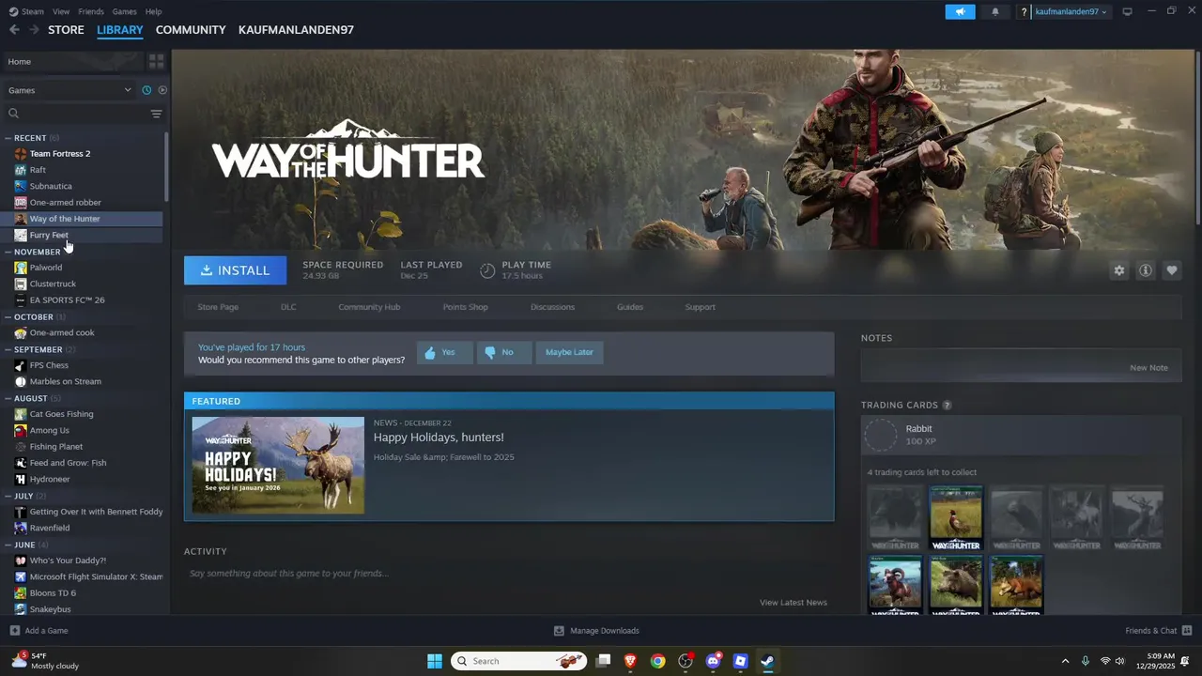The width and height of the screenshot is (1202, 676).
Task: Click the library search field
Action: [x=77, y=114]
